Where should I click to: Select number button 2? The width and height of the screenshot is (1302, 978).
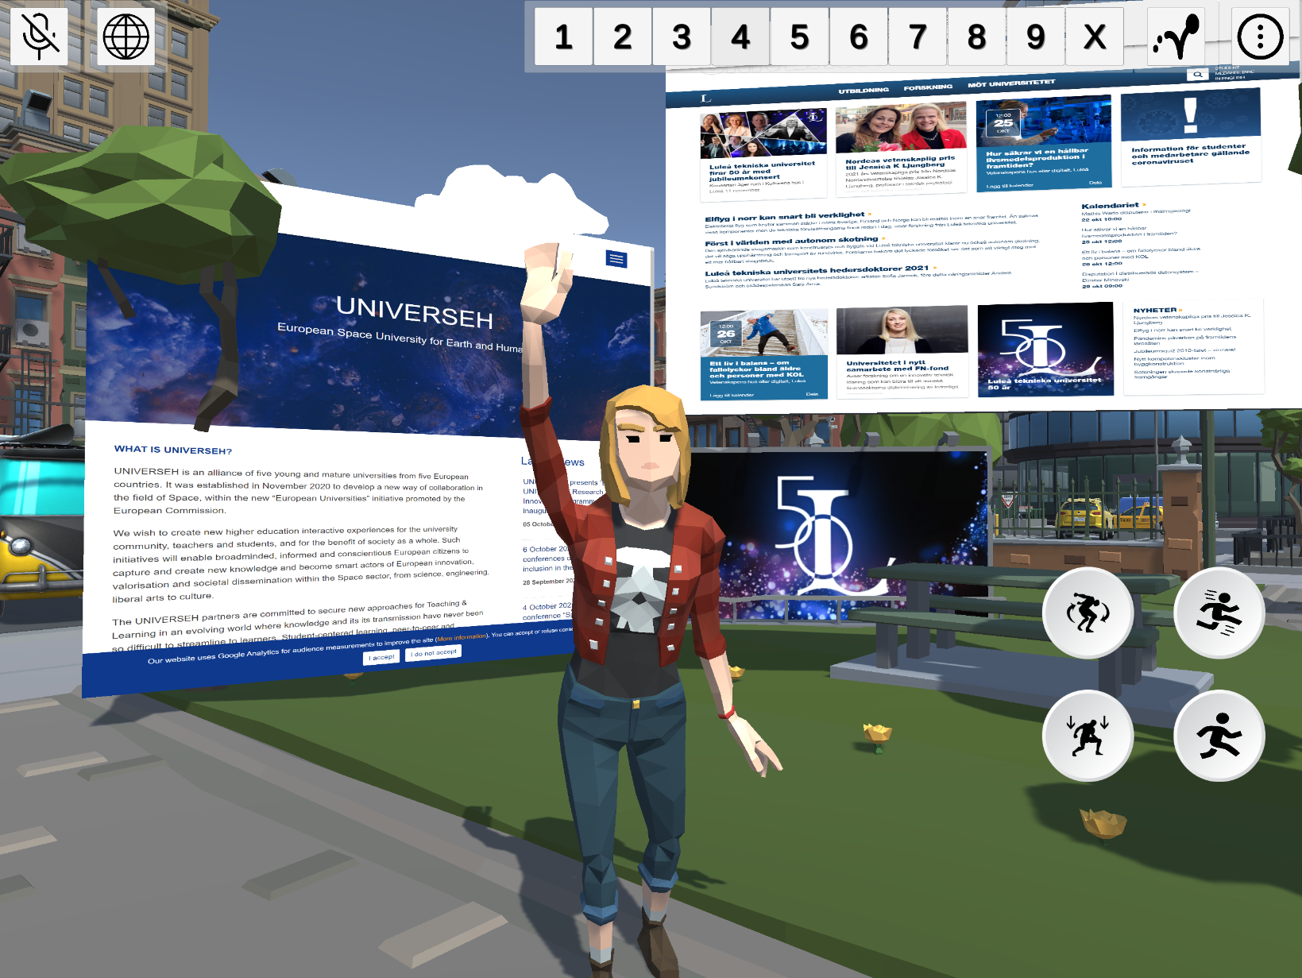(623, 37)
